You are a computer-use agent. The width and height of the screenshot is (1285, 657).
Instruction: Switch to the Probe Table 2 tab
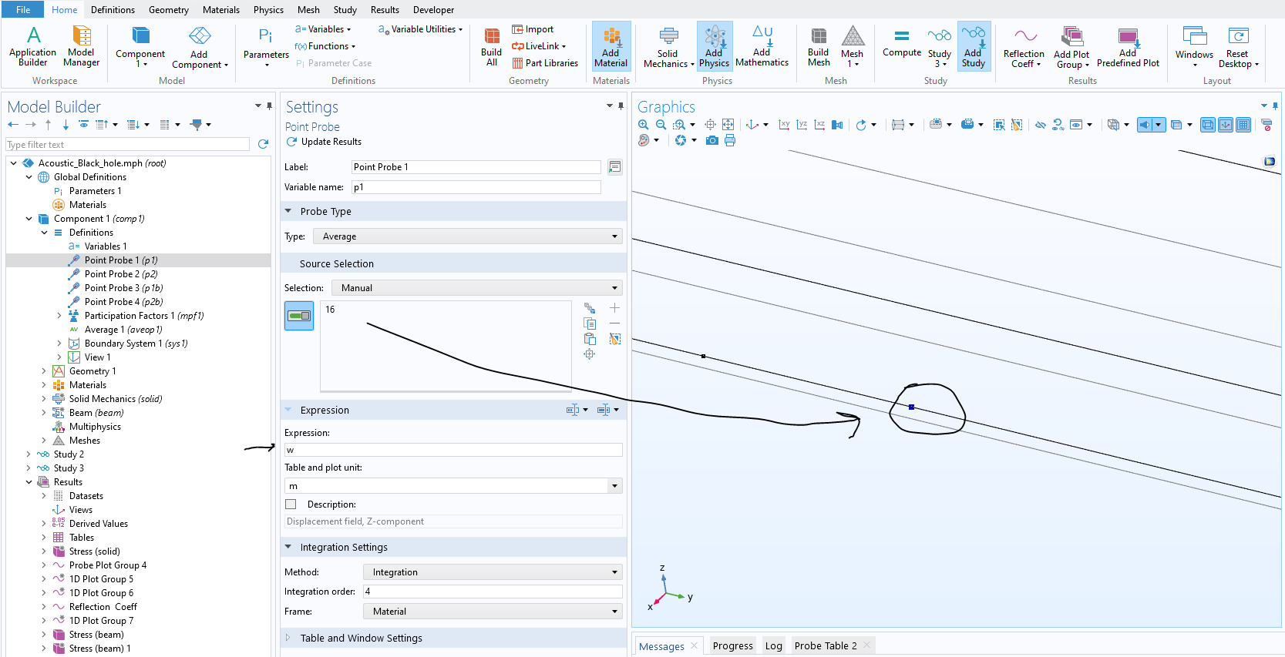tap(825, 645)
